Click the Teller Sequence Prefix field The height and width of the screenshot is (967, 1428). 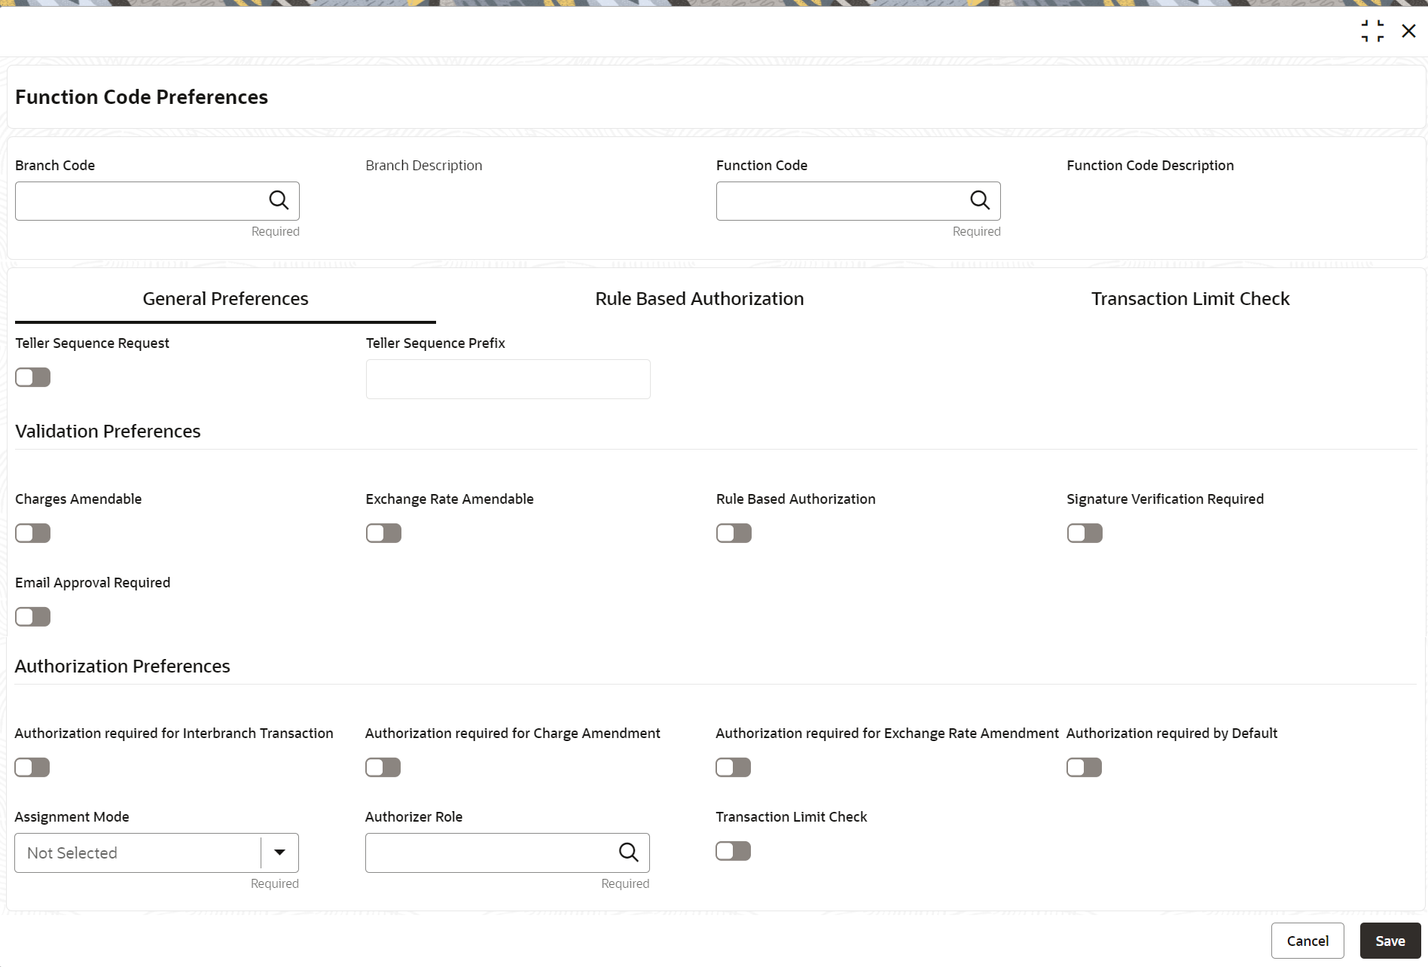tap(508, 379)
